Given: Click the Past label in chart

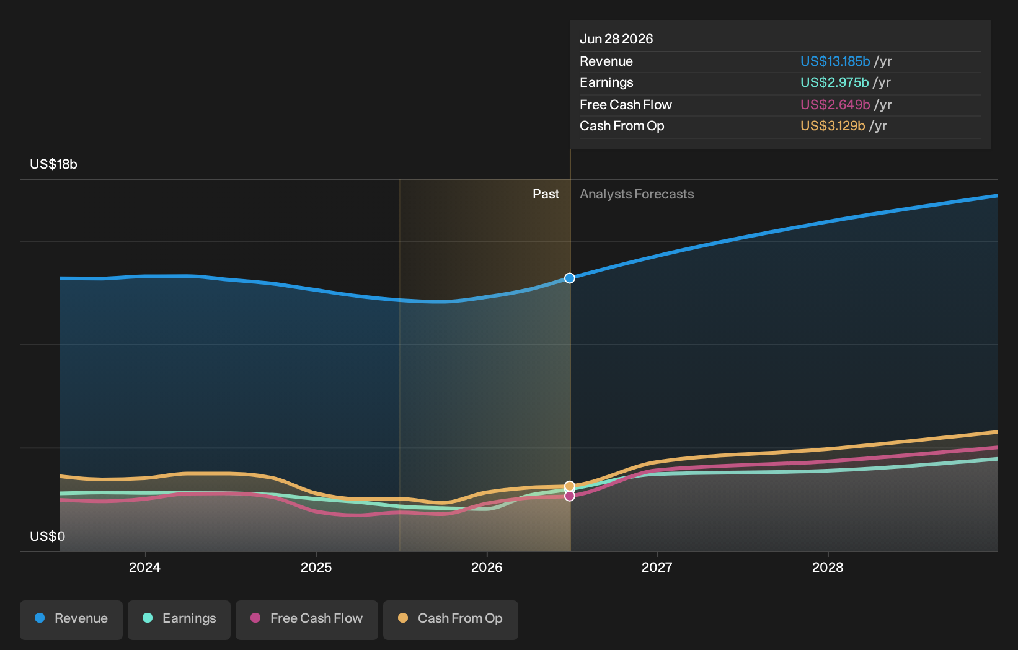Looking at the screenshot, I should pos(546,194).
